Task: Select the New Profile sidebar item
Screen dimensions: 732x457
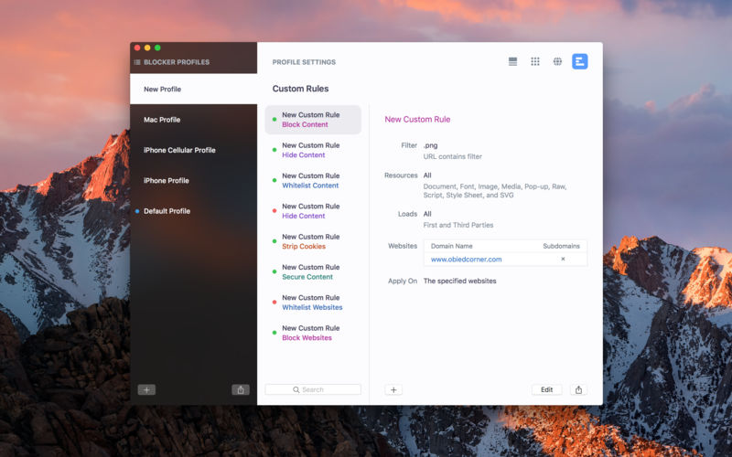Action: pyautogui.click(x=193, y=89)
